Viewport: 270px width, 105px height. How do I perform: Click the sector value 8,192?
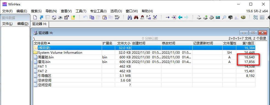coord(250,76)
